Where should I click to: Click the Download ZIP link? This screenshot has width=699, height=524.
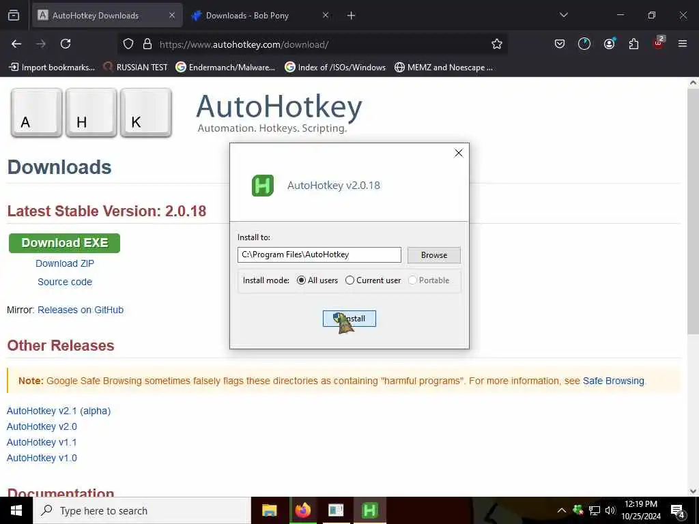[65, 263]
